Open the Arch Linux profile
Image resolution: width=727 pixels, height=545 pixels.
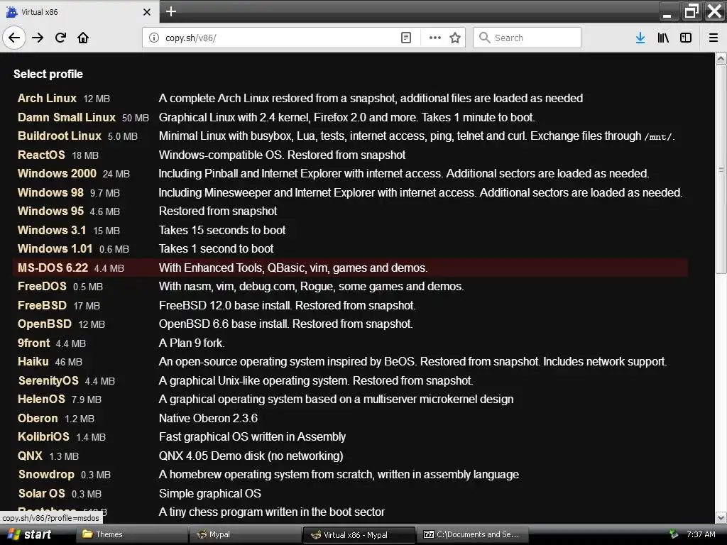[47, 98]
